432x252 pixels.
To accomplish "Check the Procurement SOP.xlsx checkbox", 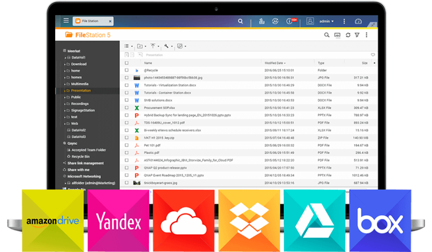I will click(x=126, y=108).
